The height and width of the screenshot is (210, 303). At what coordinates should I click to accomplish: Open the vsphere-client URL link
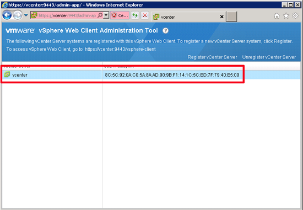click(x=120, y=49)
